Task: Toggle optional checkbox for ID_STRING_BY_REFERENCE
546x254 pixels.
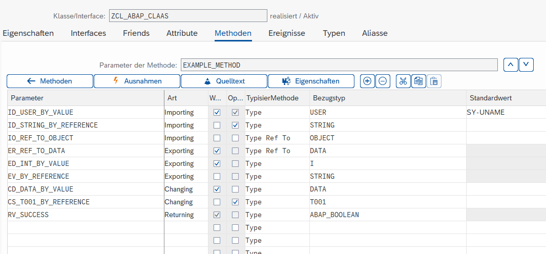Action: 236,125
